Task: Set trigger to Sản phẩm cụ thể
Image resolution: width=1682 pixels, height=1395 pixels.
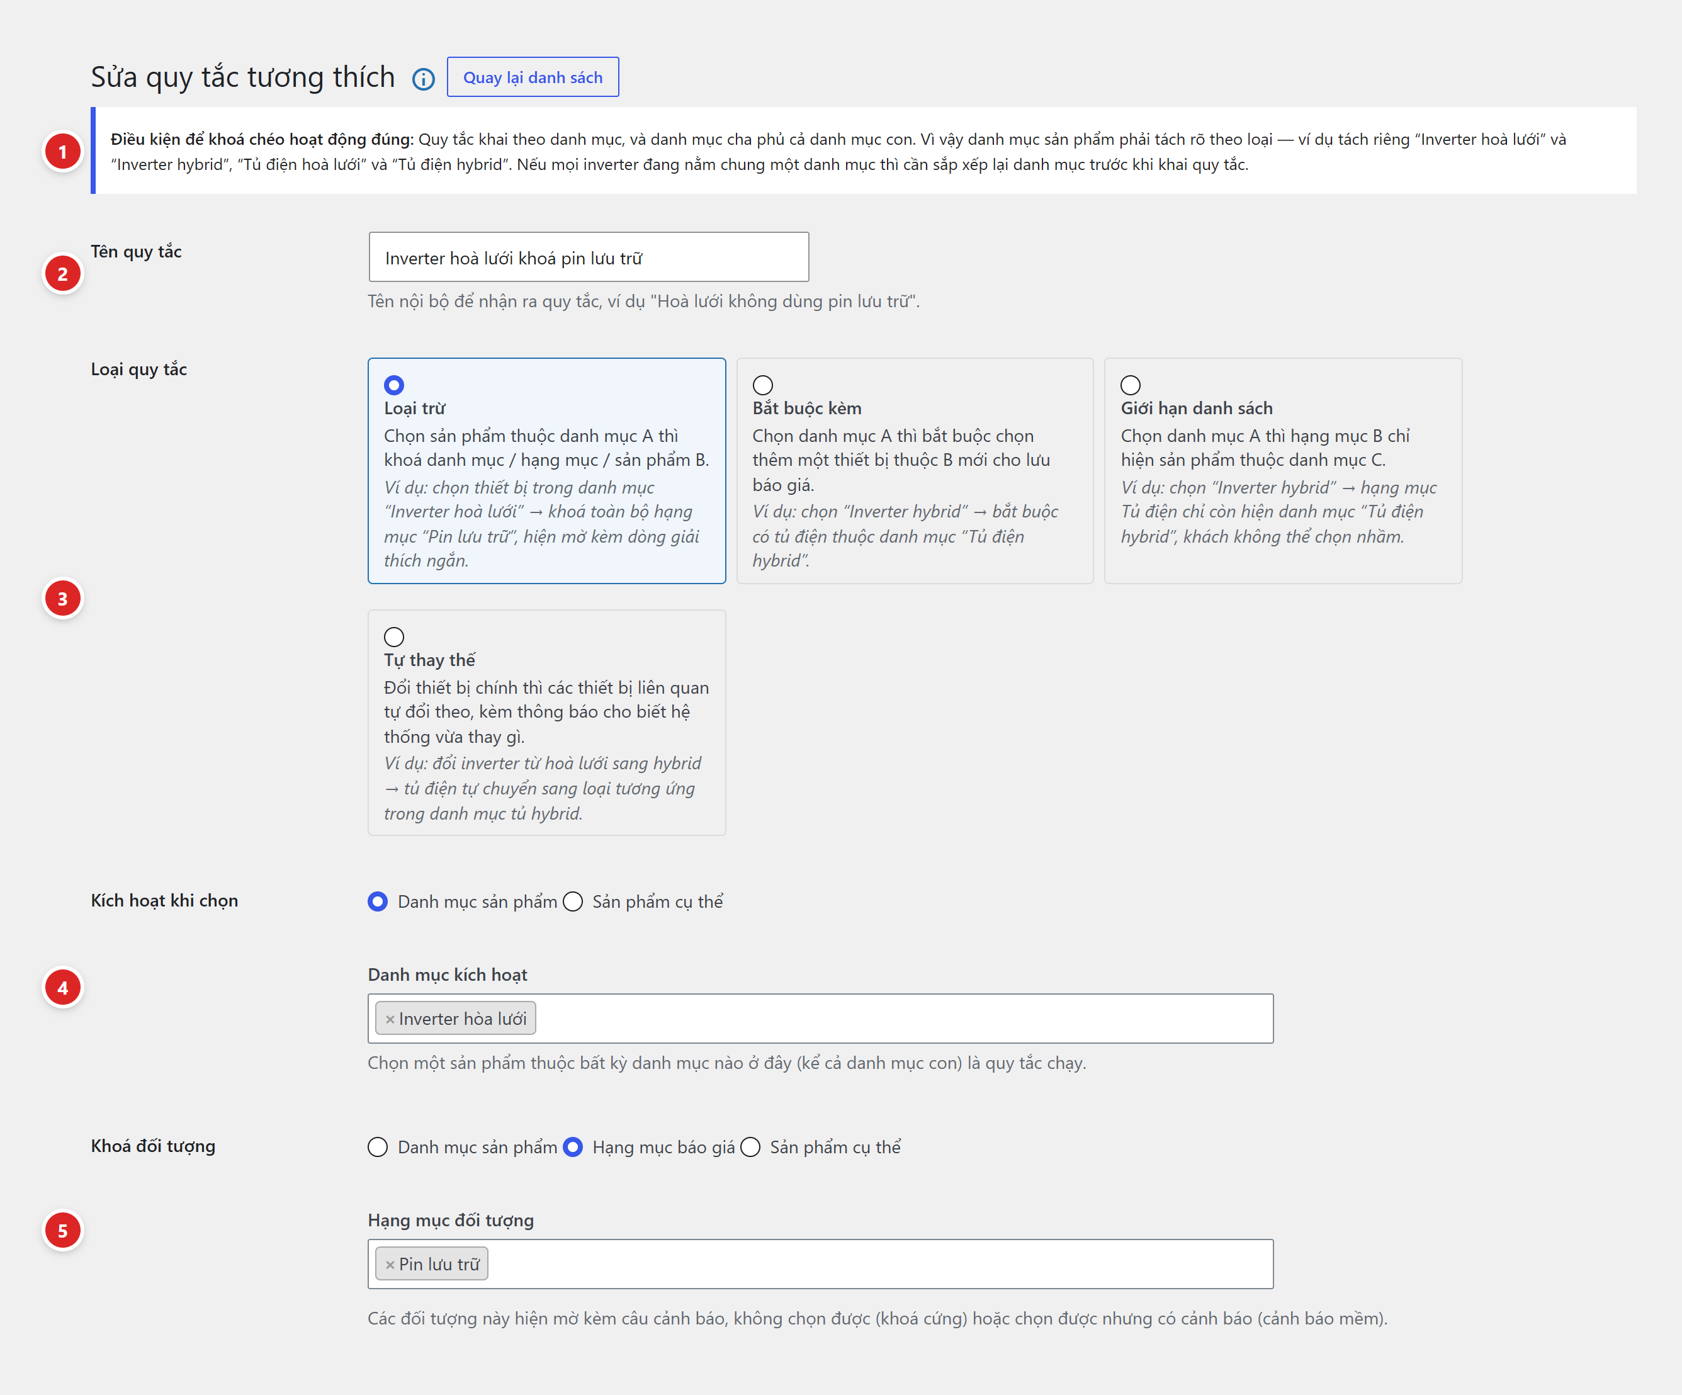Action: [x=573, y=901]
